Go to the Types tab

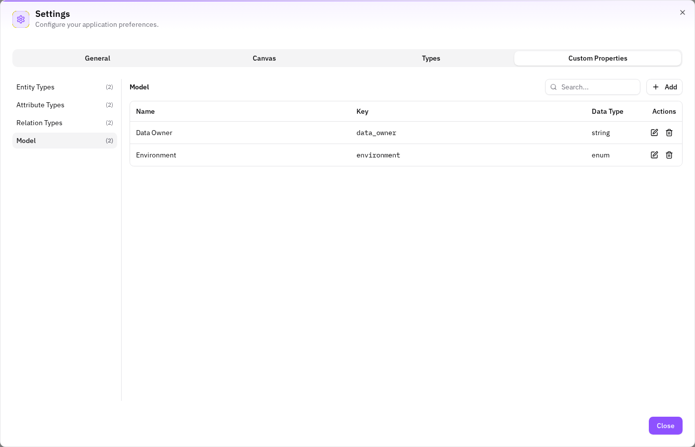click(431, 58)
